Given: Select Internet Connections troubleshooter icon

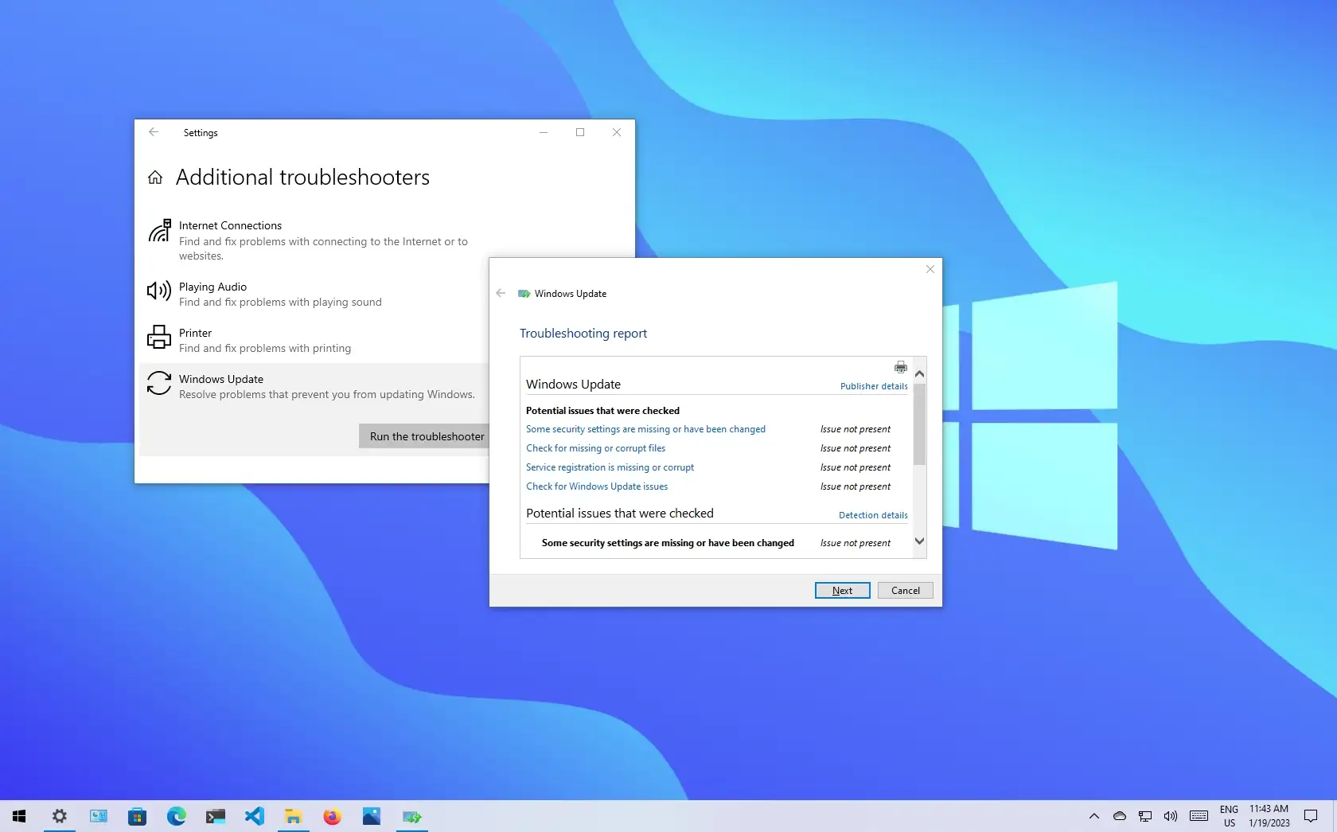Looking at the screenshot, I should click(159, 230).
